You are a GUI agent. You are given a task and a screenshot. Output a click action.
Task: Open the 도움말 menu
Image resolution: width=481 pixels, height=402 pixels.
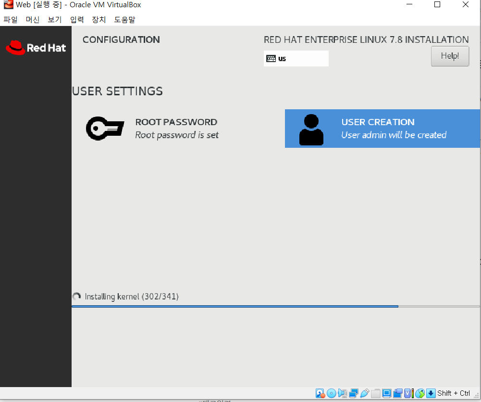tap(124, 20)
